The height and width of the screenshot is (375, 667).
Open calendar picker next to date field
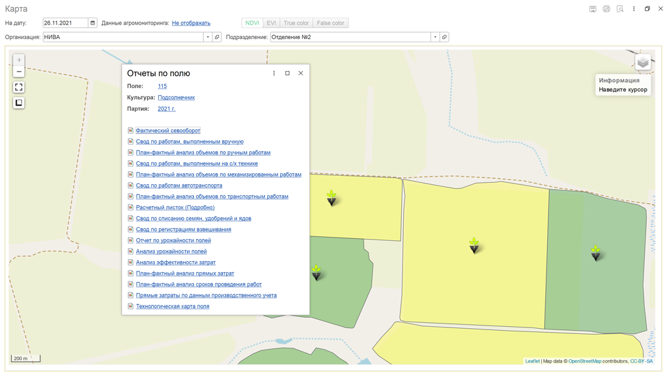[x=92, y=23]
